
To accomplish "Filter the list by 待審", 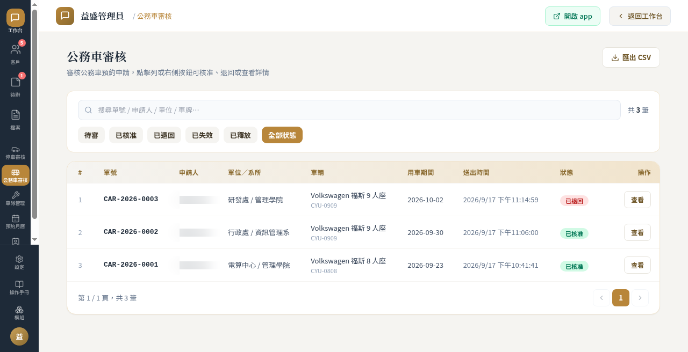I will pyautogui.click(x=91, y=135).
